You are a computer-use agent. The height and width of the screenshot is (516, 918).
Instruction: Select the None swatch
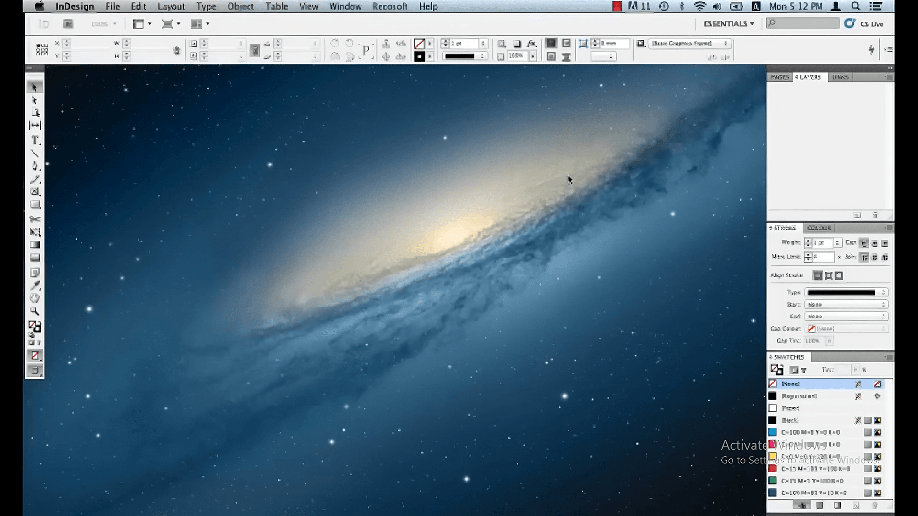click(x=827, y=384)
